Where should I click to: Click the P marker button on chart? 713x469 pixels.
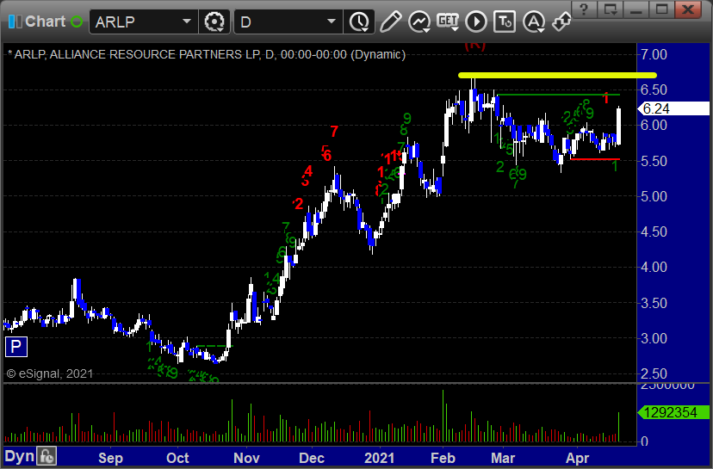[15, 347]
